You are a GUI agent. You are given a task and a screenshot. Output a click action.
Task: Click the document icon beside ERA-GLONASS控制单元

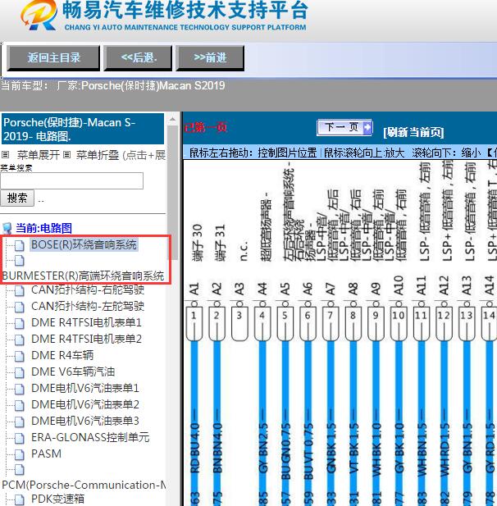point(20,438)
